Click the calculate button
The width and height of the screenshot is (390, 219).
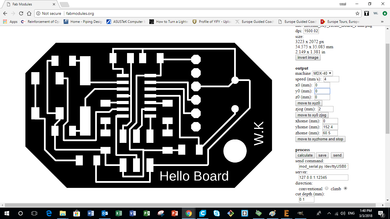(x=305, y=155)
